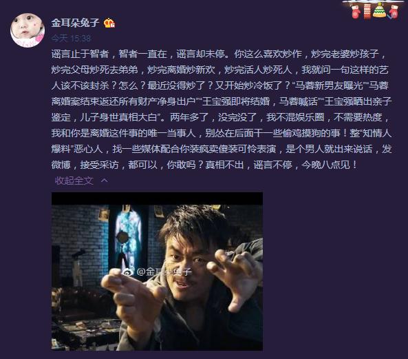Open the 金耳朵兔子 username profile link
Viewport: 408px width, 359px height.
click(75, 23)
